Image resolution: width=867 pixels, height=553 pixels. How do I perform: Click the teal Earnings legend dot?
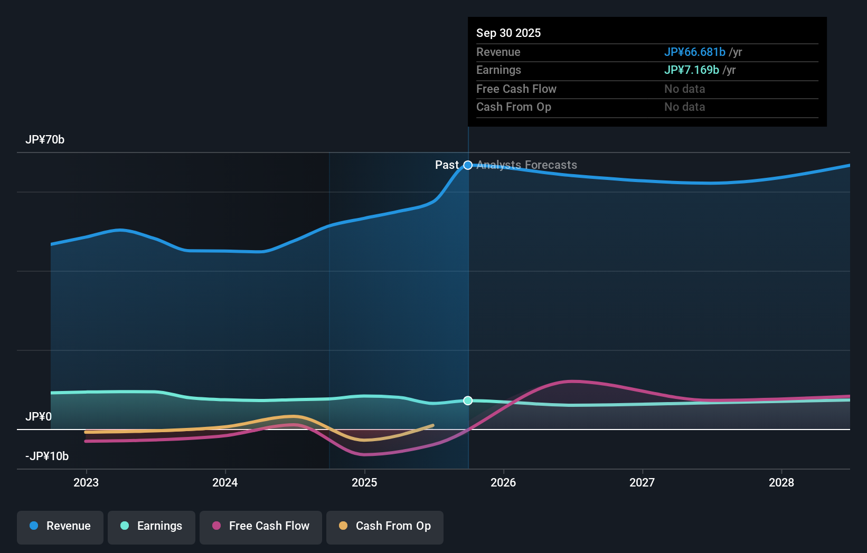point(124,526)
